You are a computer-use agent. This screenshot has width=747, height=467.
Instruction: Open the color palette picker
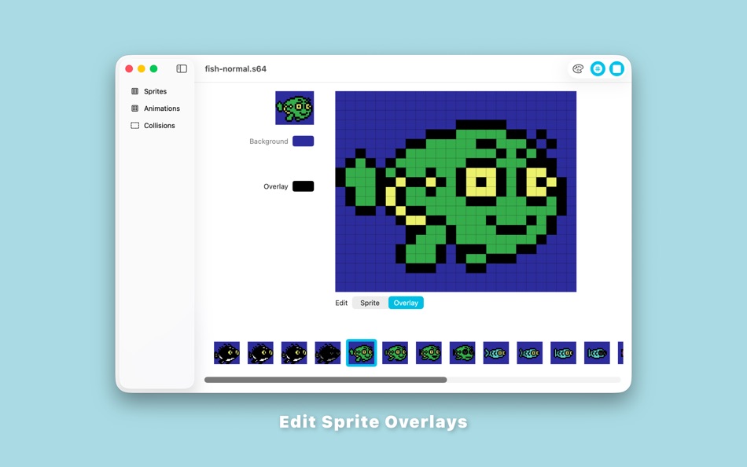coord(578,68)
